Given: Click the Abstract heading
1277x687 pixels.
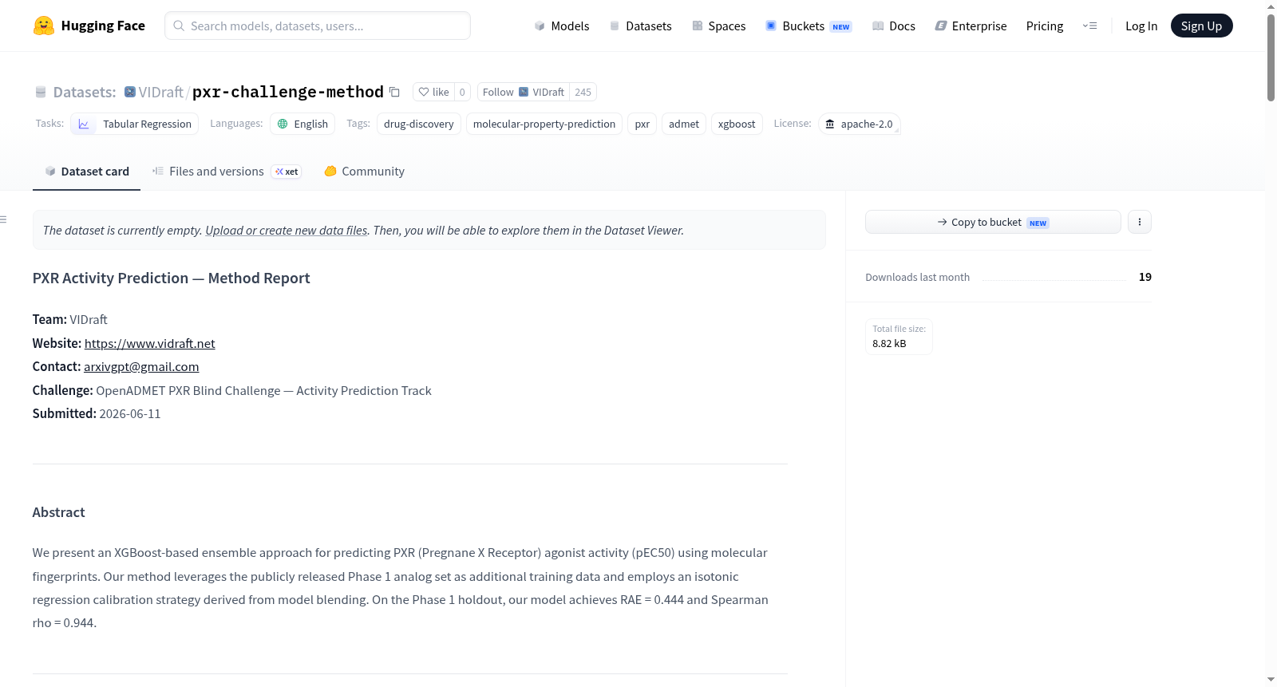Looking at the screenshot, I should [x=58, y=512].
